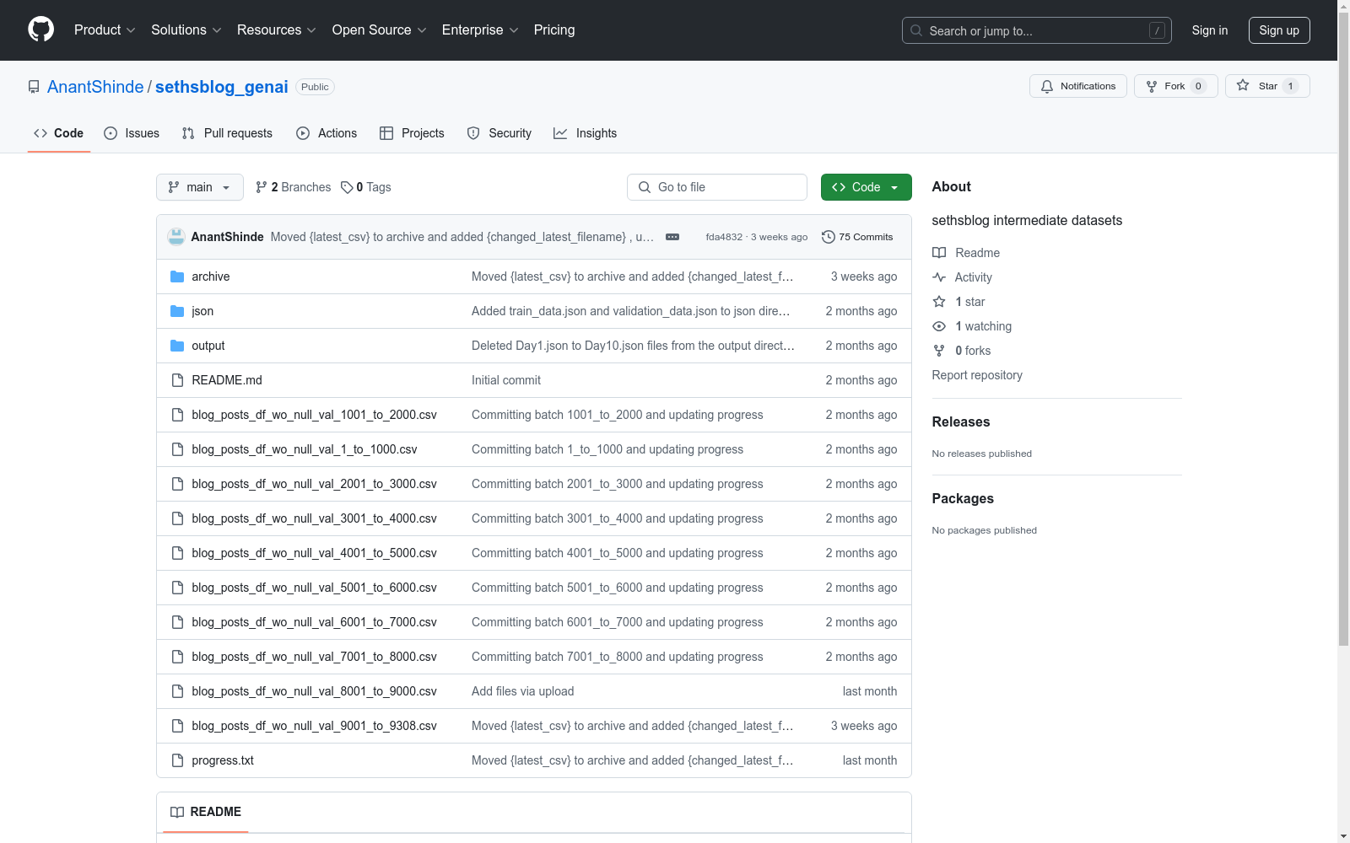
Task: Click the json folder icon
Action: pos(177,311)
